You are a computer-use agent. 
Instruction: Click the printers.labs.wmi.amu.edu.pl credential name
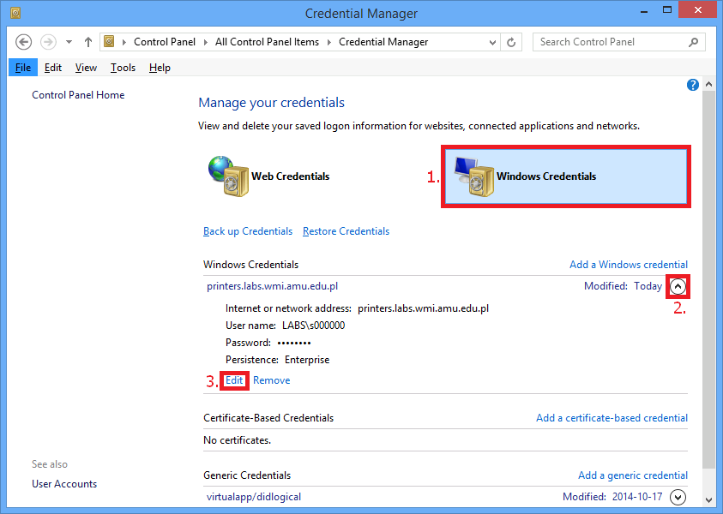tap(272, 286)
